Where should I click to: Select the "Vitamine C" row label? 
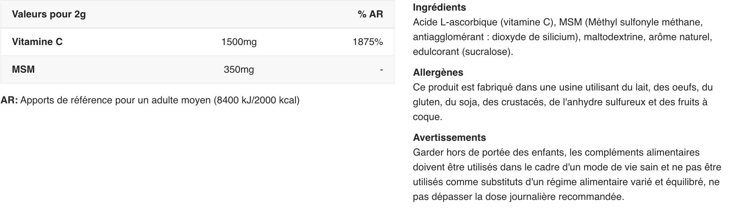click(37, 42)
